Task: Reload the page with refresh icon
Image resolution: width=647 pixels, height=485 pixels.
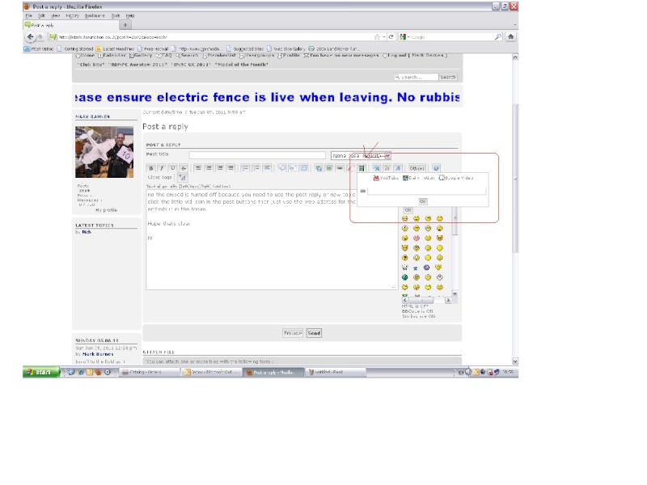Action: click(x=391, y=36)
